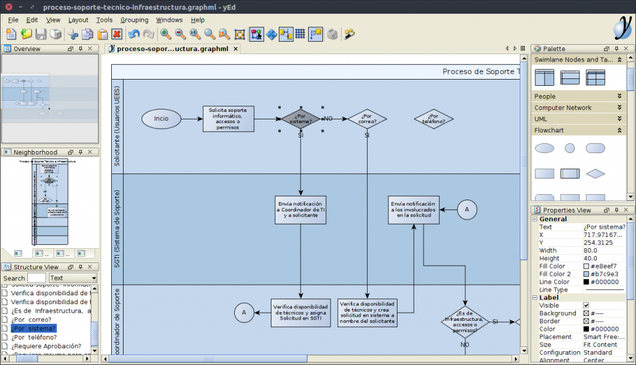Viewport: 636px width, 365px height.
Task: Select ¿Por teléfono? in Structure View
Action: [34, 338]
